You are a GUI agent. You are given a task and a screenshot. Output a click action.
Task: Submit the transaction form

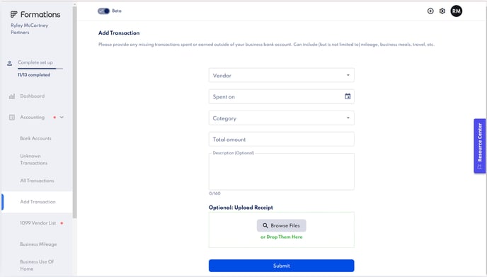[282, 266]
